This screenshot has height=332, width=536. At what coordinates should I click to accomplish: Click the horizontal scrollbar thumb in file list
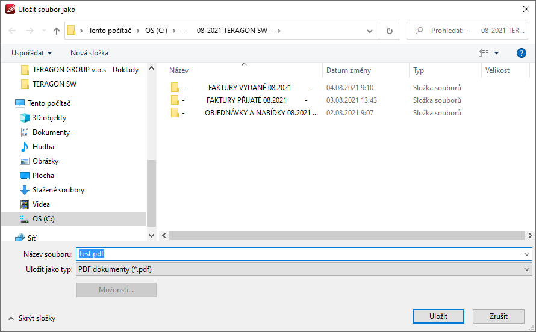pyautogui.click(x=347, y=235)
